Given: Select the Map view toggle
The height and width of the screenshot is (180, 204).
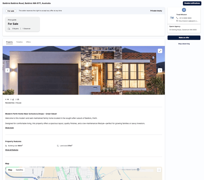Looking at the screenshot, I should pyautogui.click(x=10, y=170).
